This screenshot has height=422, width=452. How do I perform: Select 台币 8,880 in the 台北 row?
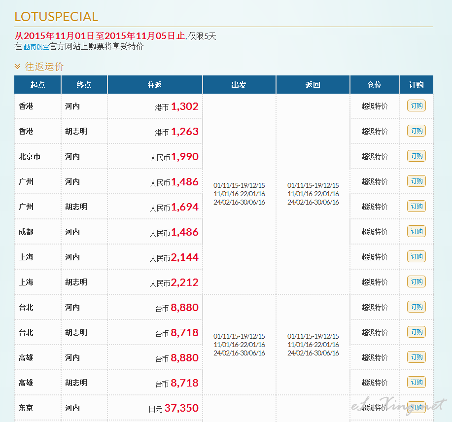click(176, 308)
